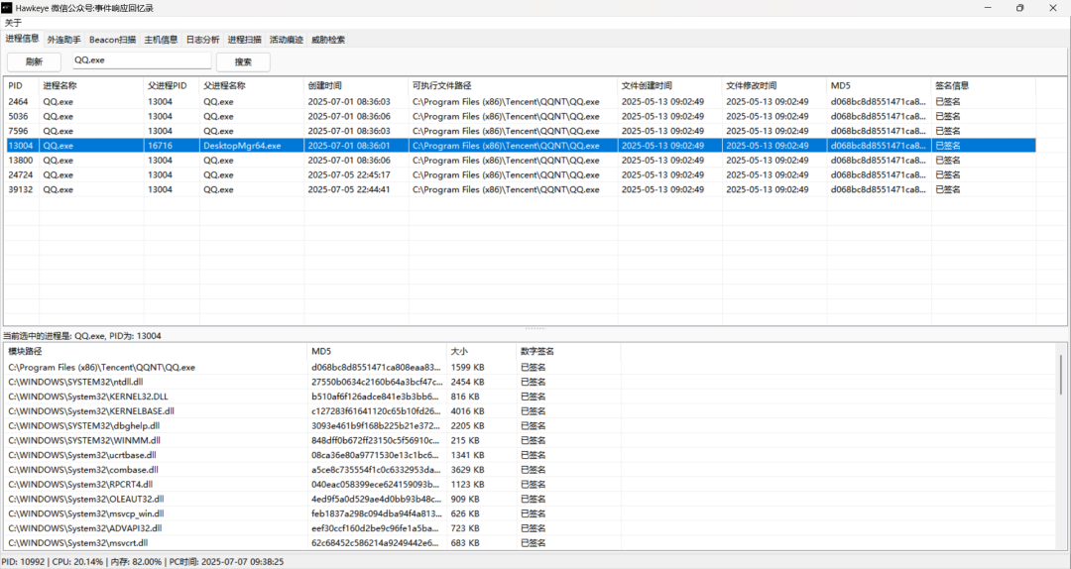Select the OLEAUT32.dll module row
The image size is (1071, 569).
pyautogui.click(x=312, y=500)
